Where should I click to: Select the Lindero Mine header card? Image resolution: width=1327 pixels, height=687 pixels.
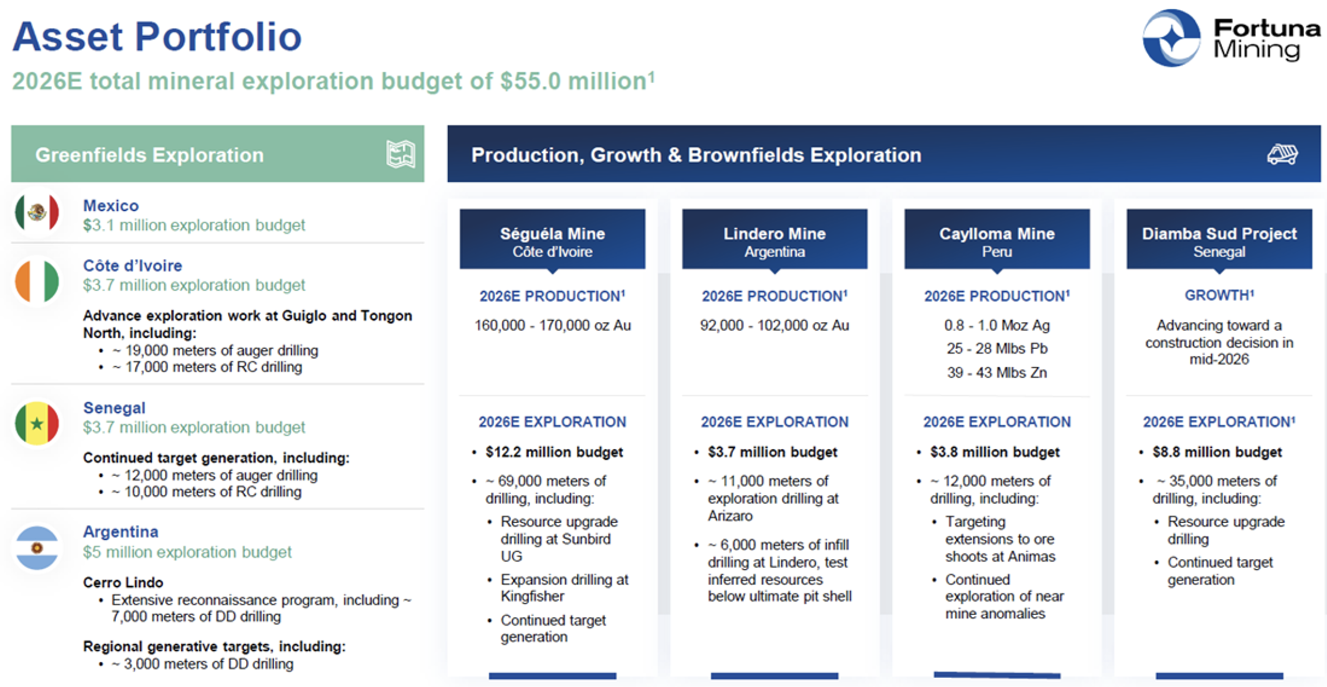click(774, 239)
